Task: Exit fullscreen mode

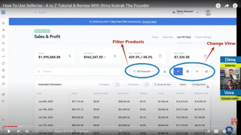Action: (233, 131)
